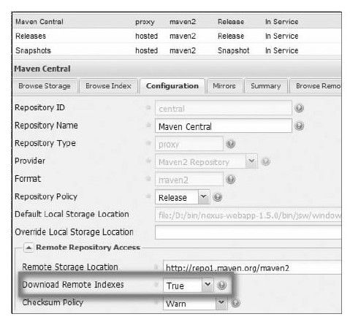Open the Provider dropdown arrow
The width and height of the screenshot is (350, 322).
pos(251,161)
